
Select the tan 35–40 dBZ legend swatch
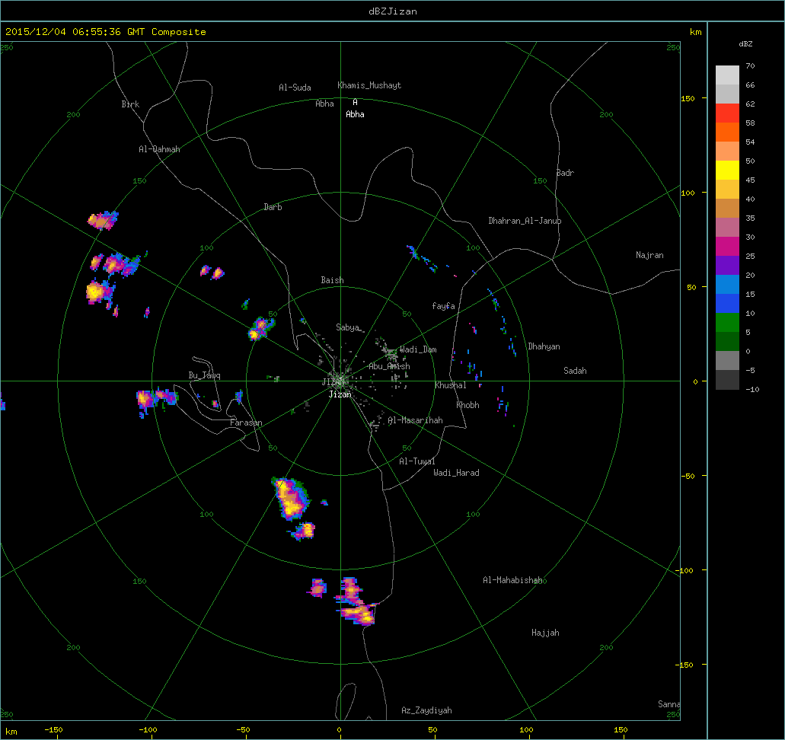(727, 209)
